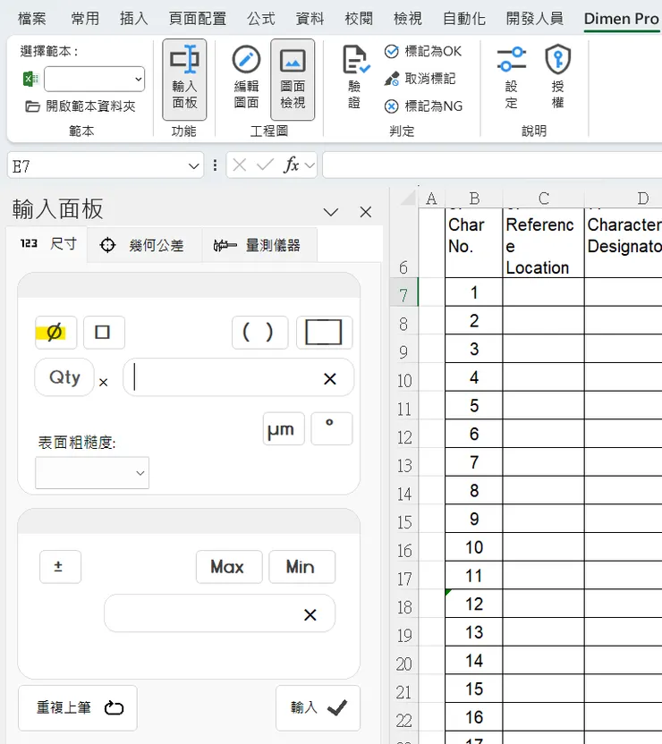Click into the formula bar input
This screenshot has height=744, width=662.
click(492, 165)
